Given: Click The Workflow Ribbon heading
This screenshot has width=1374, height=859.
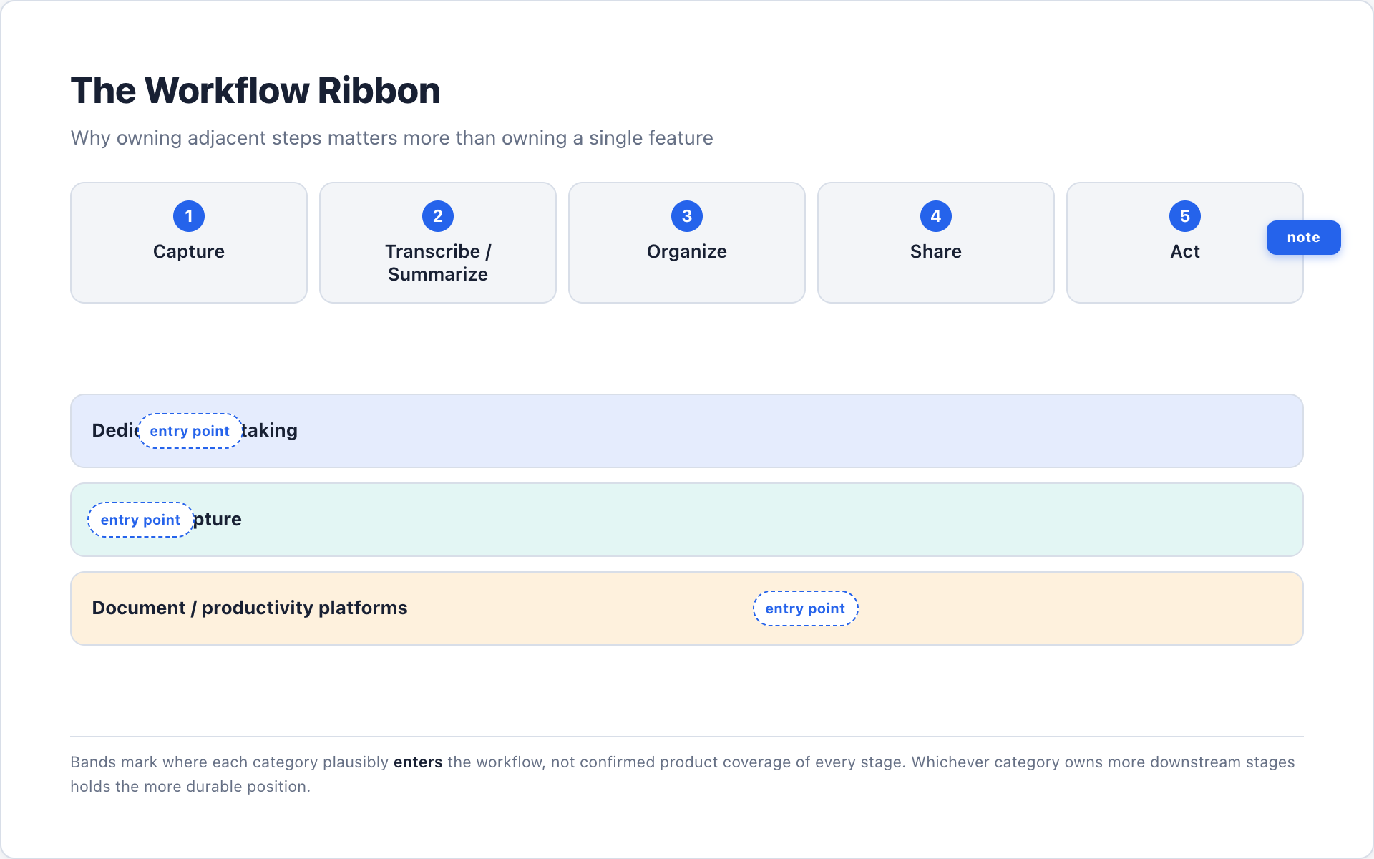Looking at the screenshot, I should 255,91.
